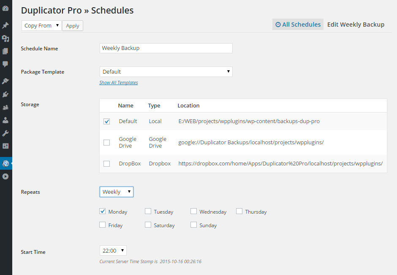Switch to the All Schedules tab

[x=298, y=25]
